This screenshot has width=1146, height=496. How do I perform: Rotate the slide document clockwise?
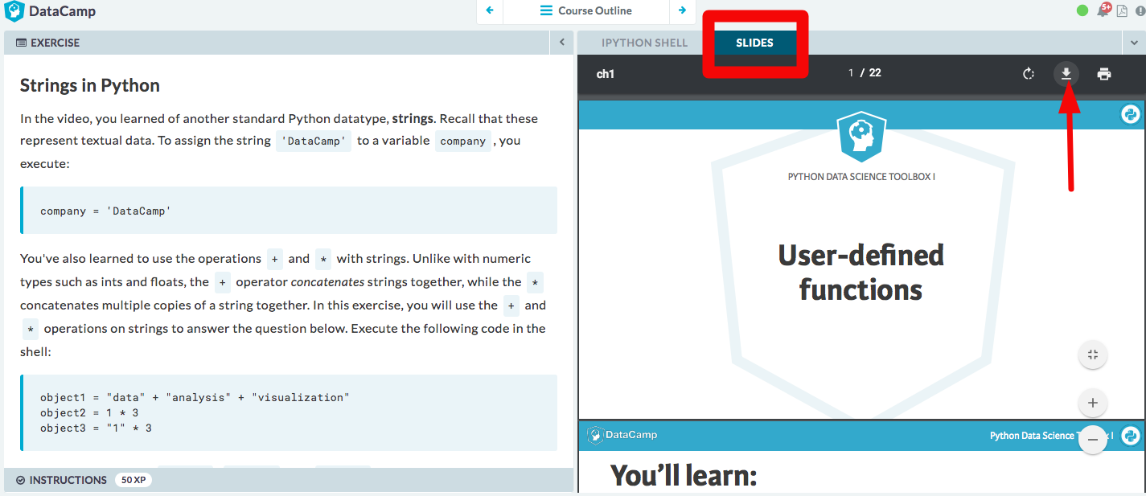click(x=1028, y=74)
